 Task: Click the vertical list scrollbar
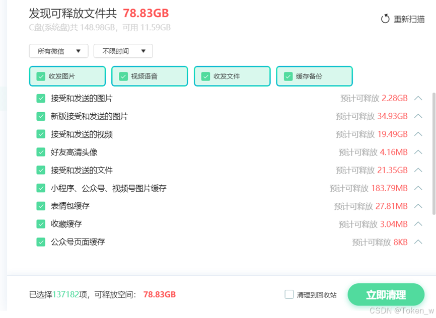(434, 153)
